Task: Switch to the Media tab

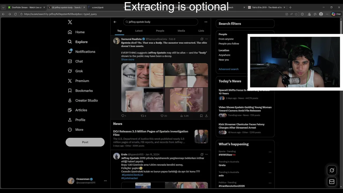Action: pyautogui.click(x=181, y=31)
